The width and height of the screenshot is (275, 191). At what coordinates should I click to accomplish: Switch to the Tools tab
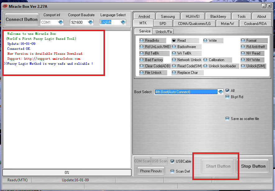241,16
